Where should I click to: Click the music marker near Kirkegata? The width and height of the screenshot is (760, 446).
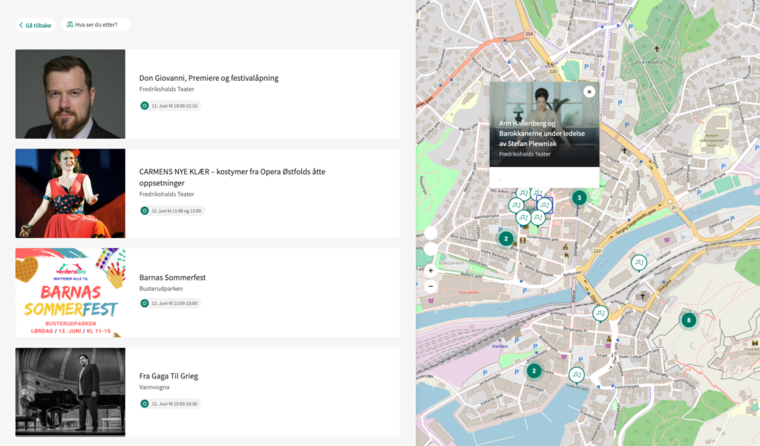pyautogui.click(x=600, y=313)
